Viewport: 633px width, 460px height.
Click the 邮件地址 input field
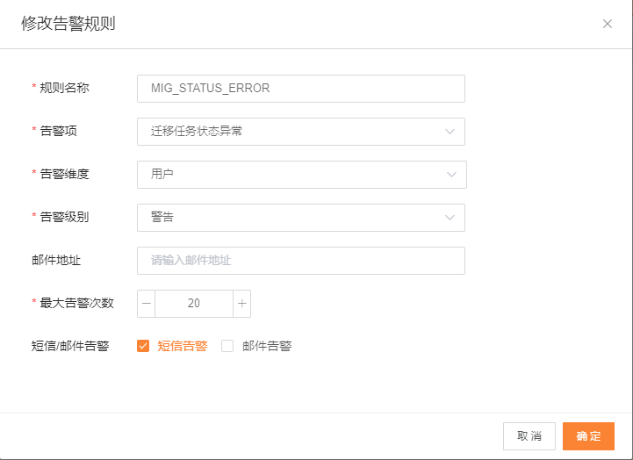(x=300, y=261)
